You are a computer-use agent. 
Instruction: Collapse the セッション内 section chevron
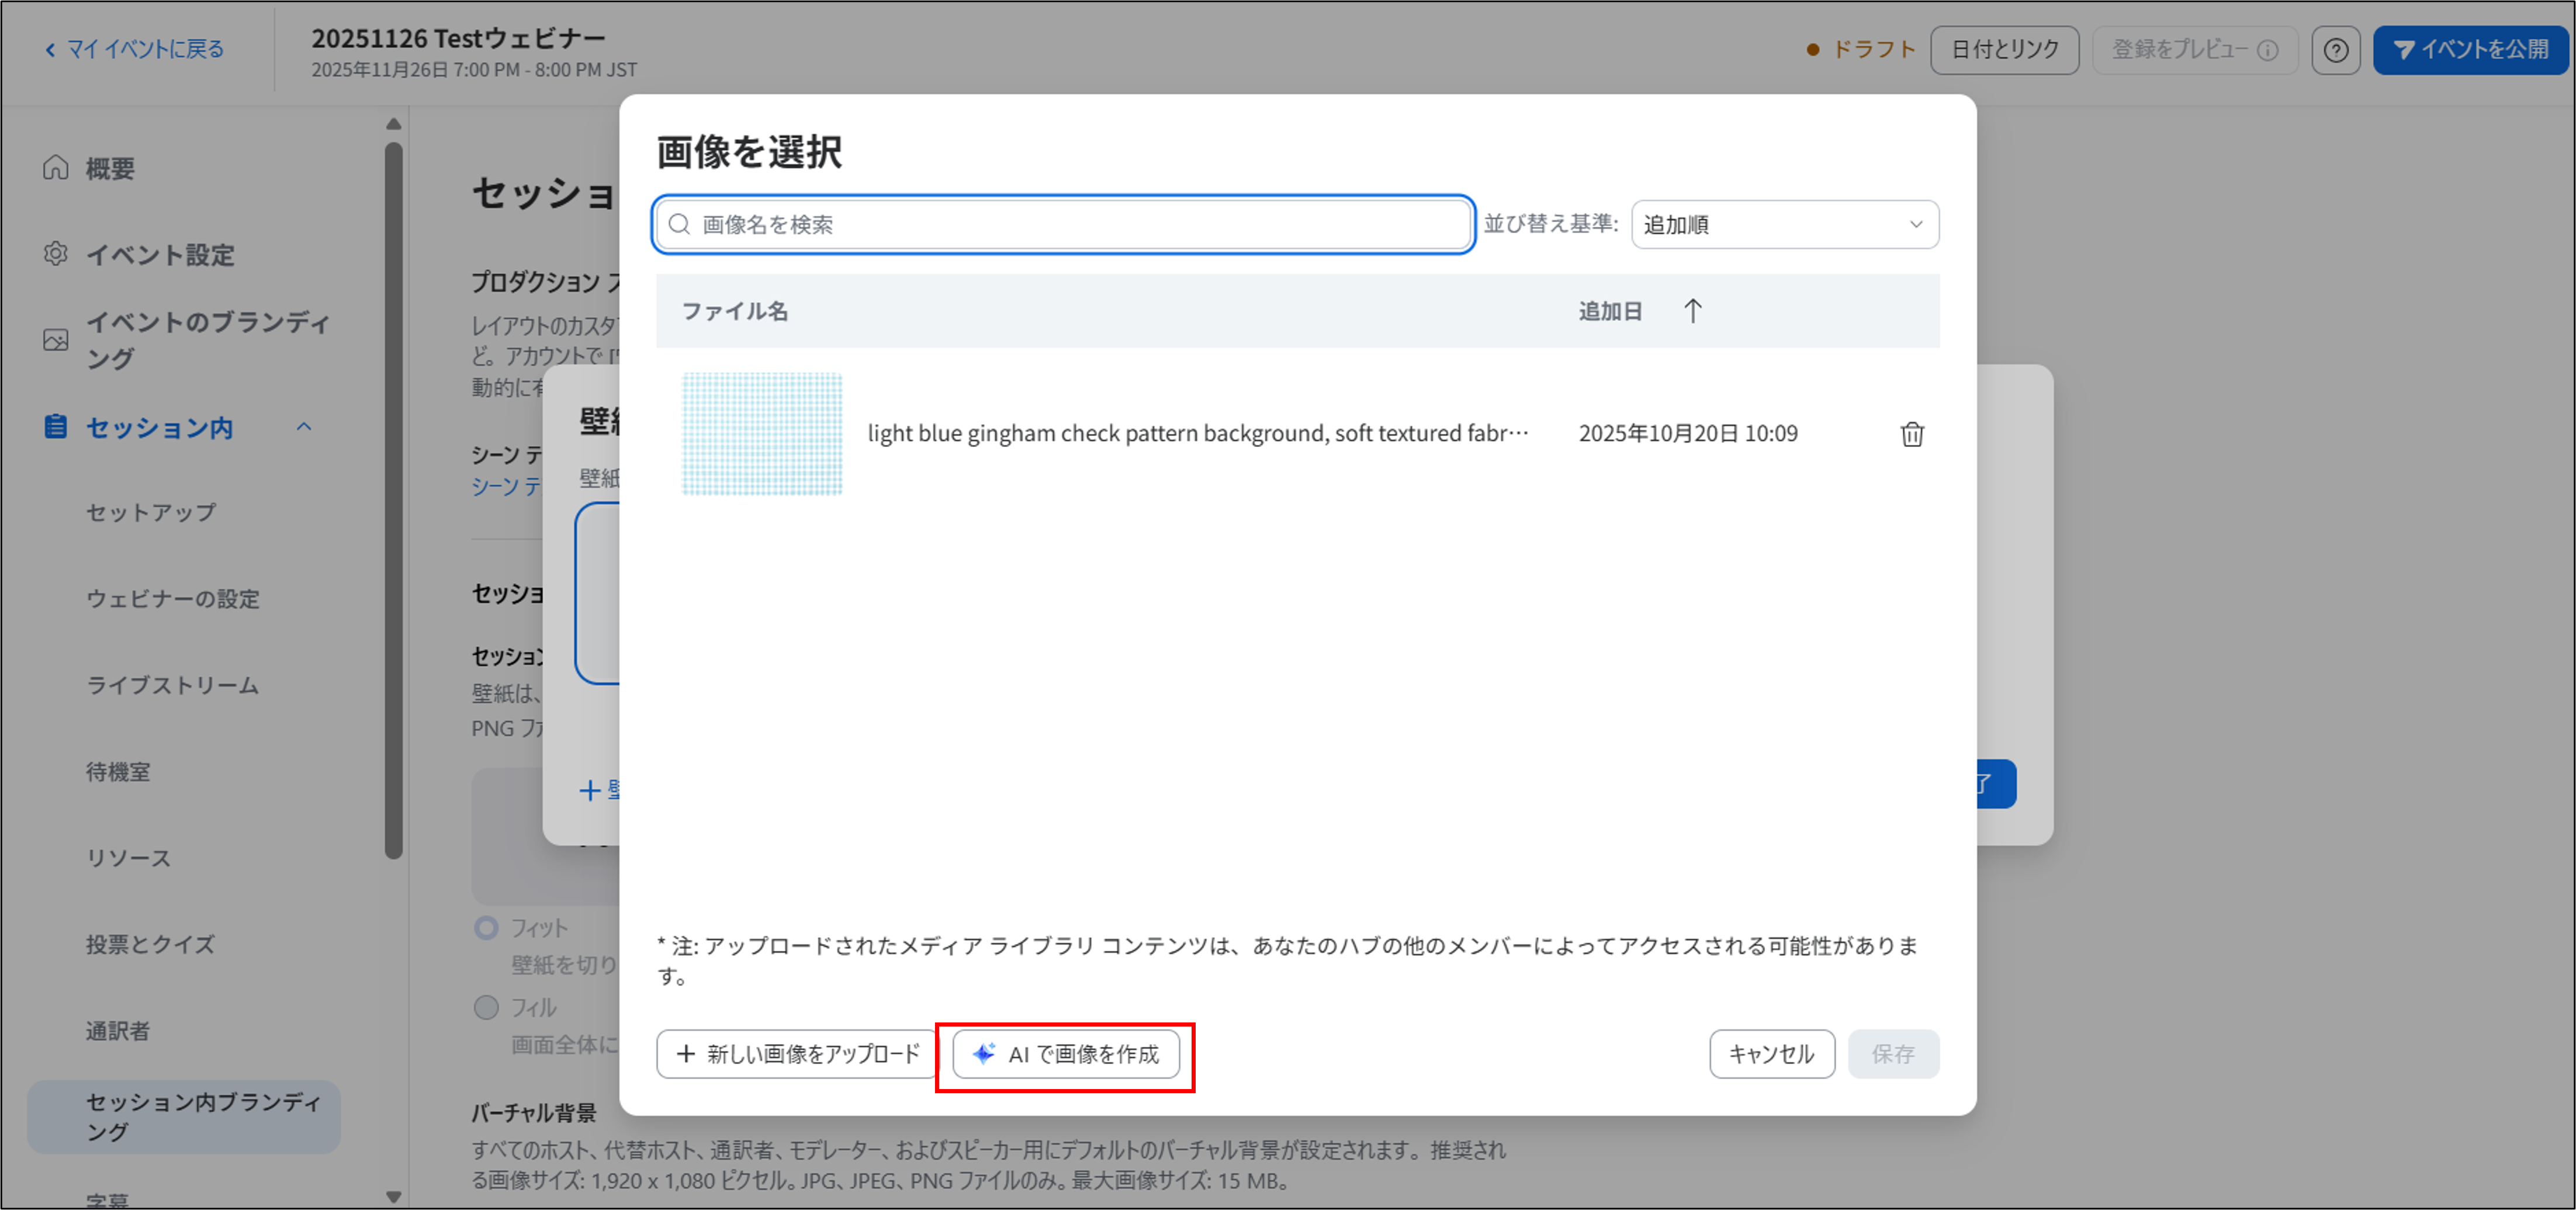(x=304, y=427)
